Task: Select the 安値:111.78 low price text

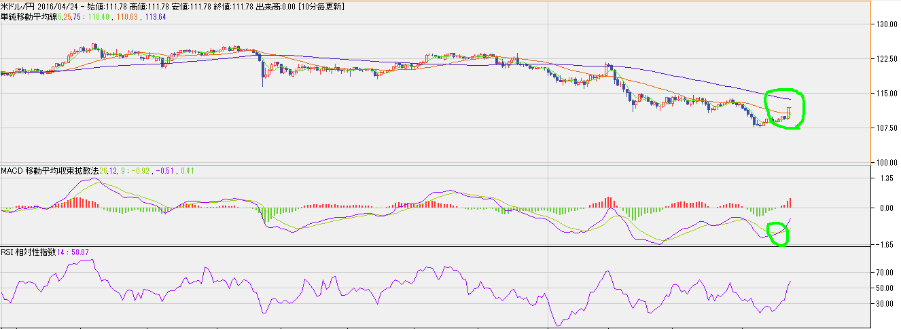Action: [192, 6]
